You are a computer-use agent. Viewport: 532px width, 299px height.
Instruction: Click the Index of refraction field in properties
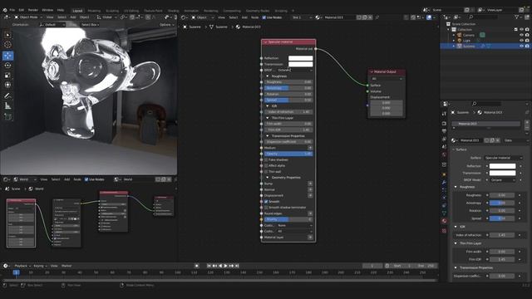coord(502,235)
